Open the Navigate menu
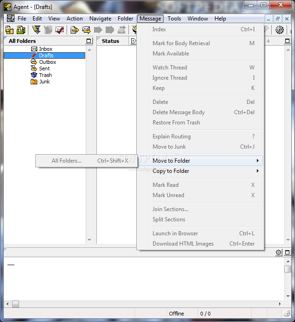295x322 pixels. point(100,19)
